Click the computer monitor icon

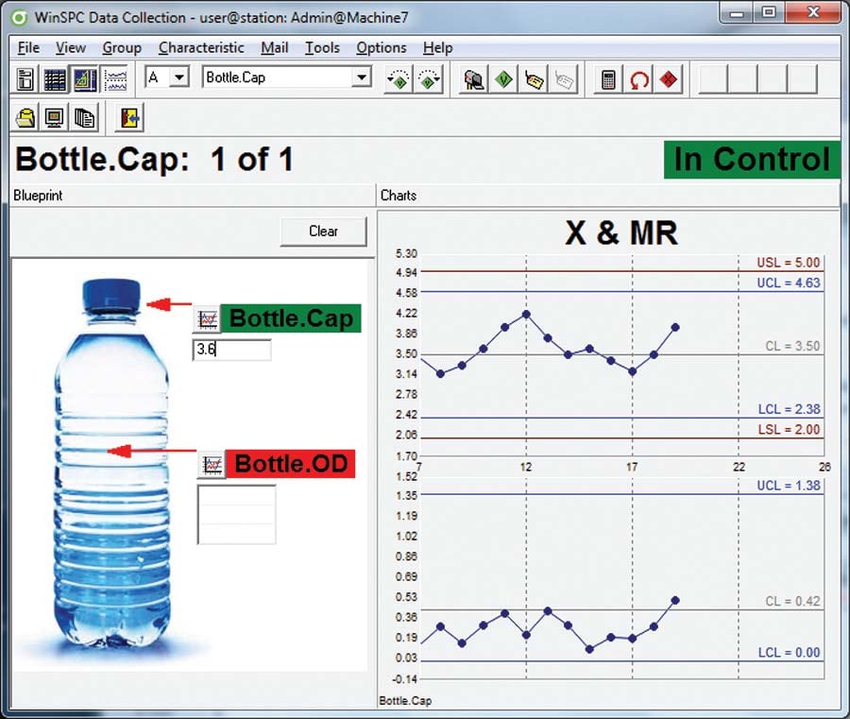click(x=55, y=118)
